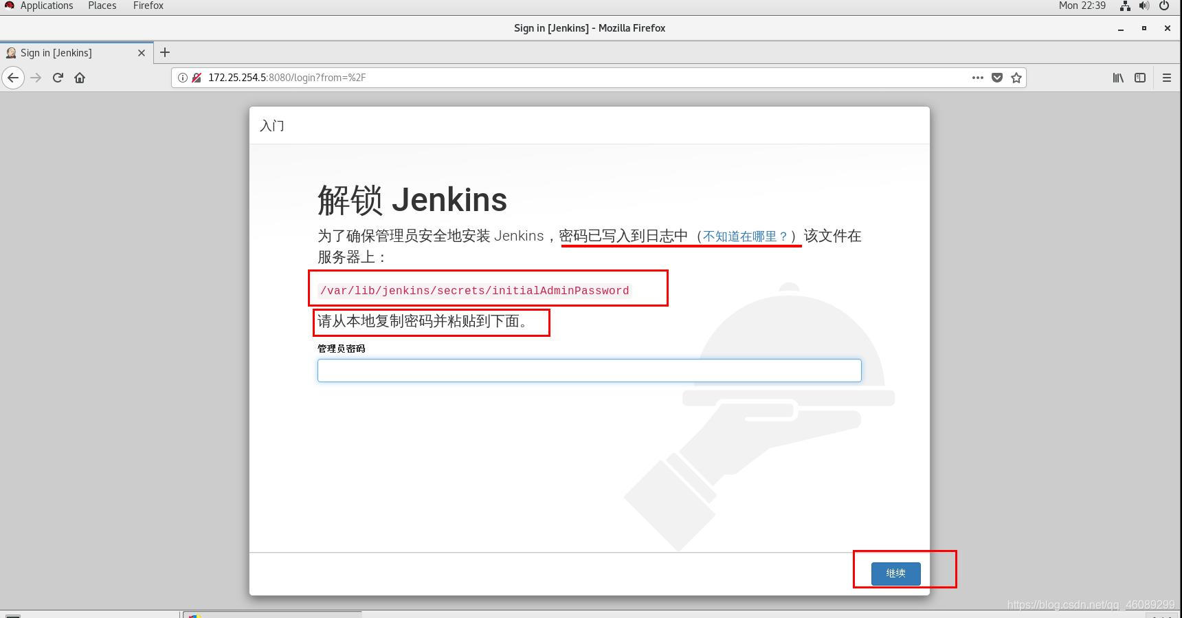Click the browser Back arrow button
This screenshot has height=618, width=1182.
pyautogui.click(x=13, y=78)
